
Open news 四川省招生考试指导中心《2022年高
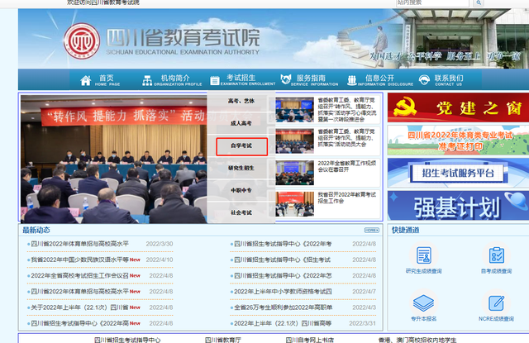coord(79,323)
